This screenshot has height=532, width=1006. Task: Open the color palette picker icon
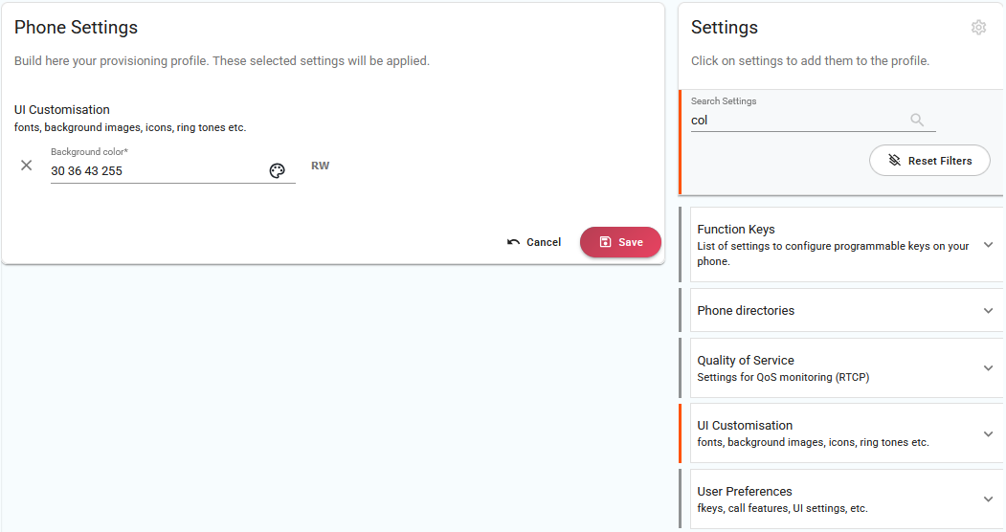click(278, 170)
